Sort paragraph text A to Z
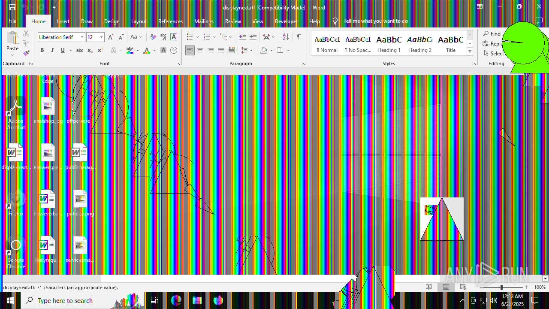Image resolution: width=549 pixels, height=309 pixels. coord(286,37)
